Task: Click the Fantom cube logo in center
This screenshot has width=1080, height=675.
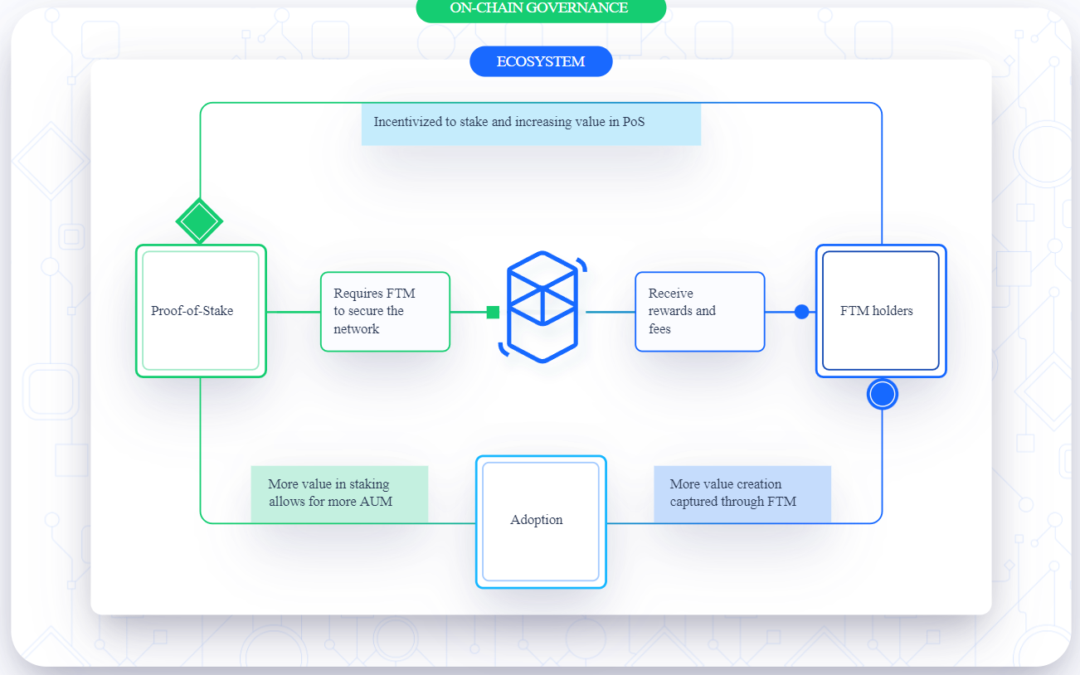Action: [x=542, y=306]
